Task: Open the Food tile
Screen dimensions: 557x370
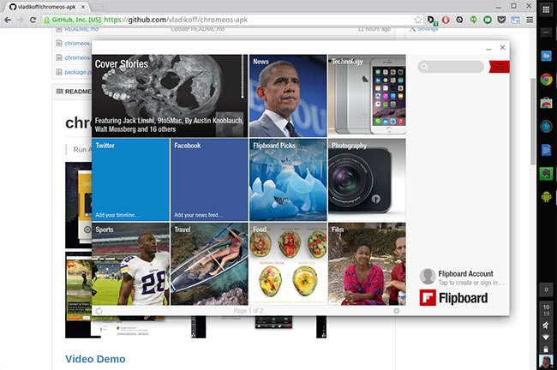Action: coord(288,264)
